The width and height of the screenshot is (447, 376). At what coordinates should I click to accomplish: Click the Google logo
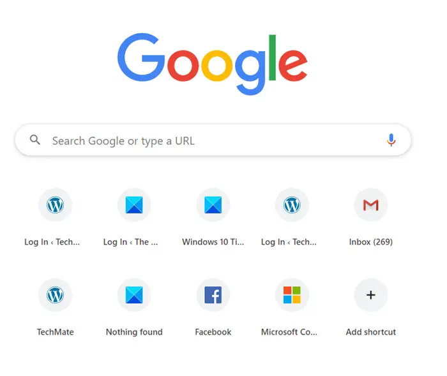(x=213, y=64)
